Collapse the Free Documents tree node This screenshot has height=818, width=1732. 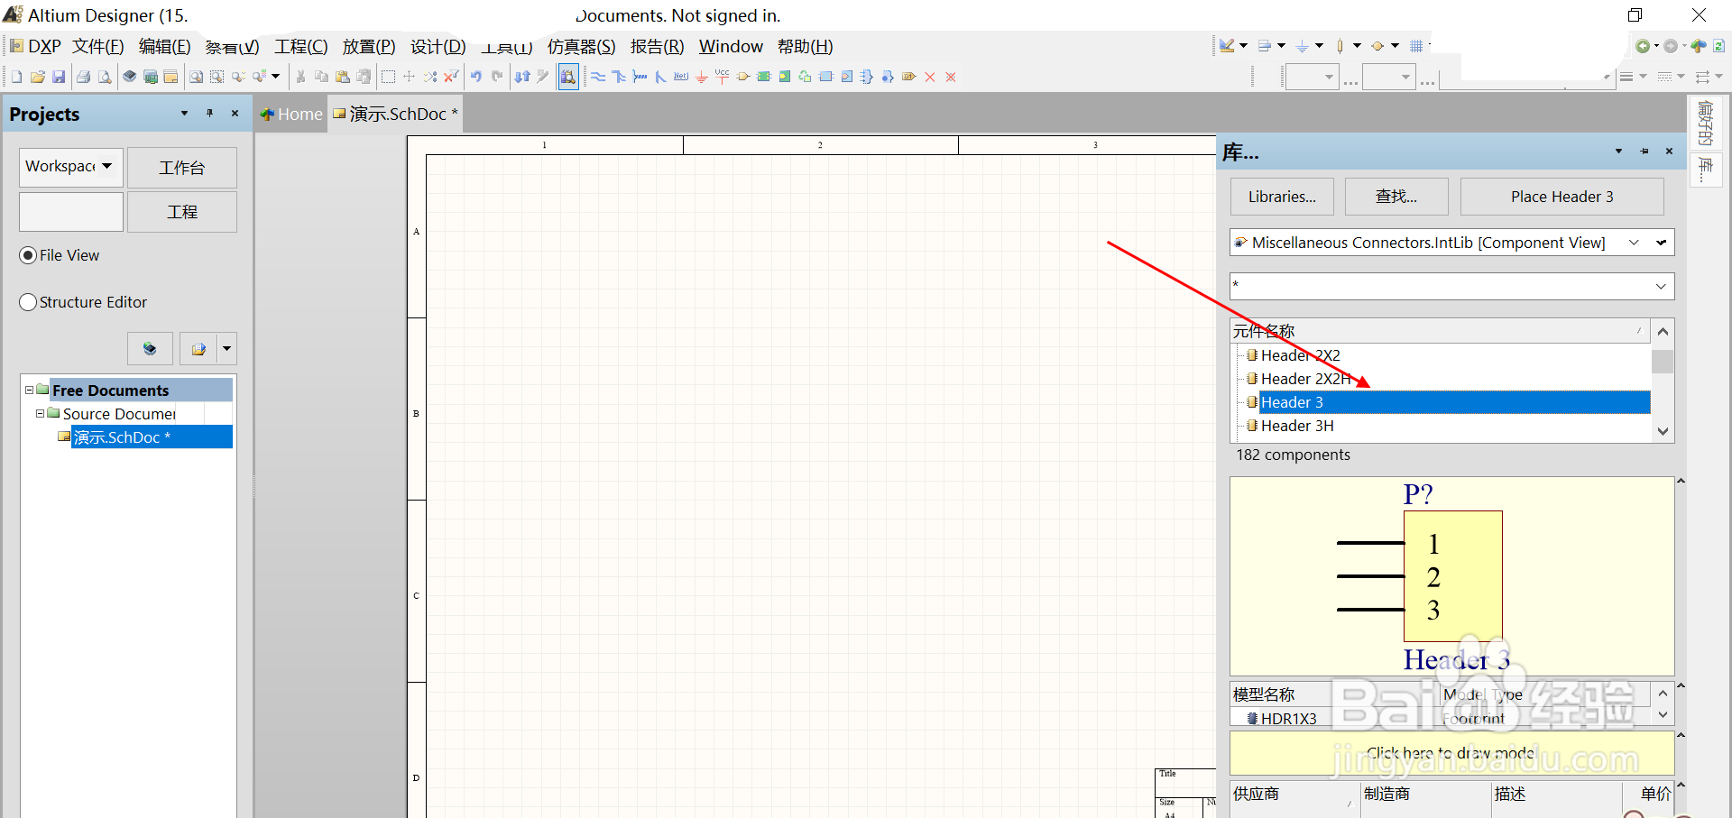pos(29,391)
